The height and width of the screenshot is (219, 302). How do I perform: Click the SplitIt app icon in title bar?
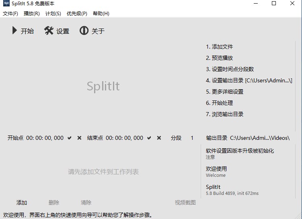tap(6, 4)
